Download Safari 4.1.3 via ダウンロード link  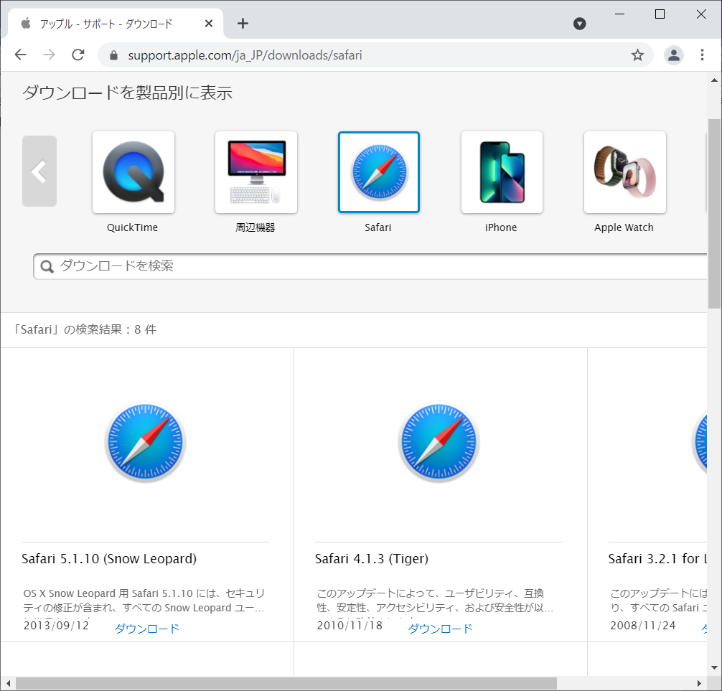click(x=440, y=629)
